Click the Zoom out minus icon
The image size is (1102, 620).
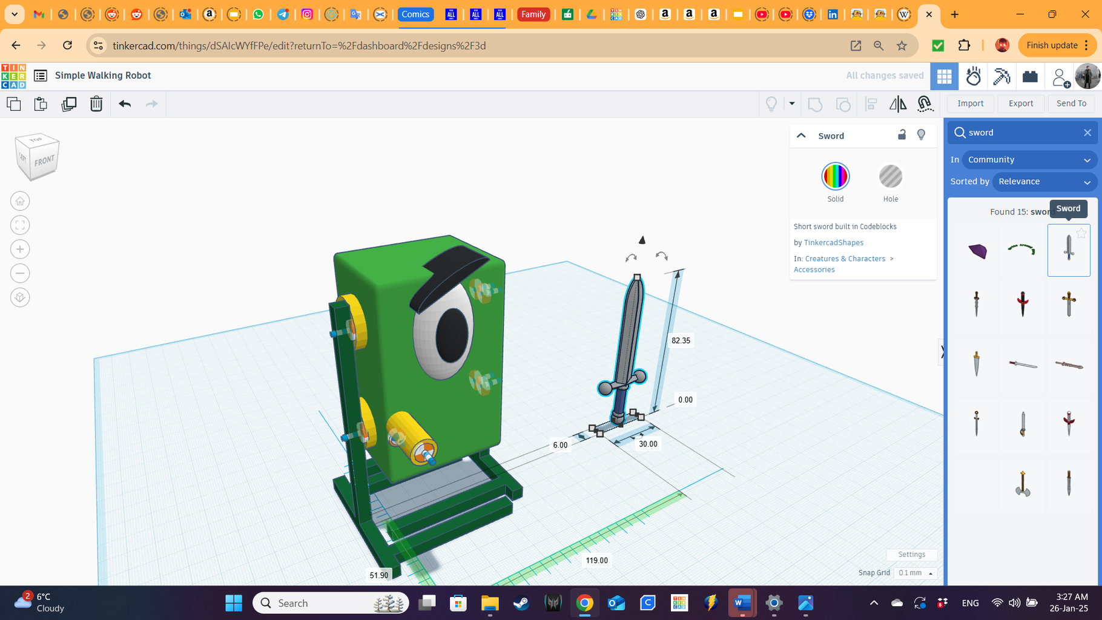pyautogui.click(x=20, y=274)
